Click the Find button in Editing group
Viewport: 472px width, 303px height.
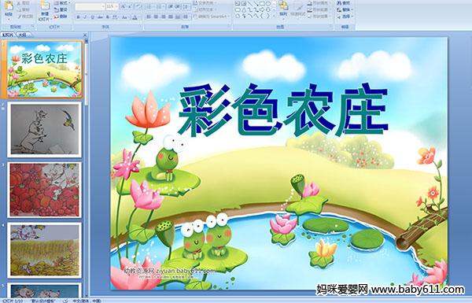click(345, 3)
